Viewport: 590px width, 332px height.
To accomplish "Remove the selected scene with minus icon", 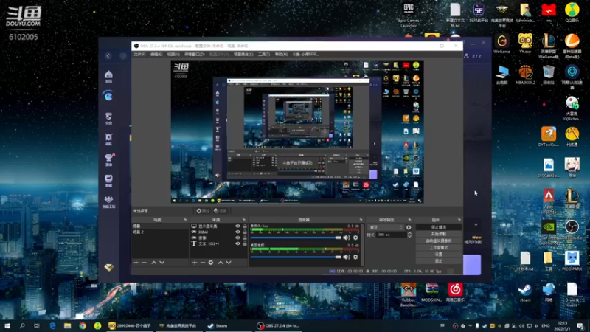I will (x=144, y=263).
